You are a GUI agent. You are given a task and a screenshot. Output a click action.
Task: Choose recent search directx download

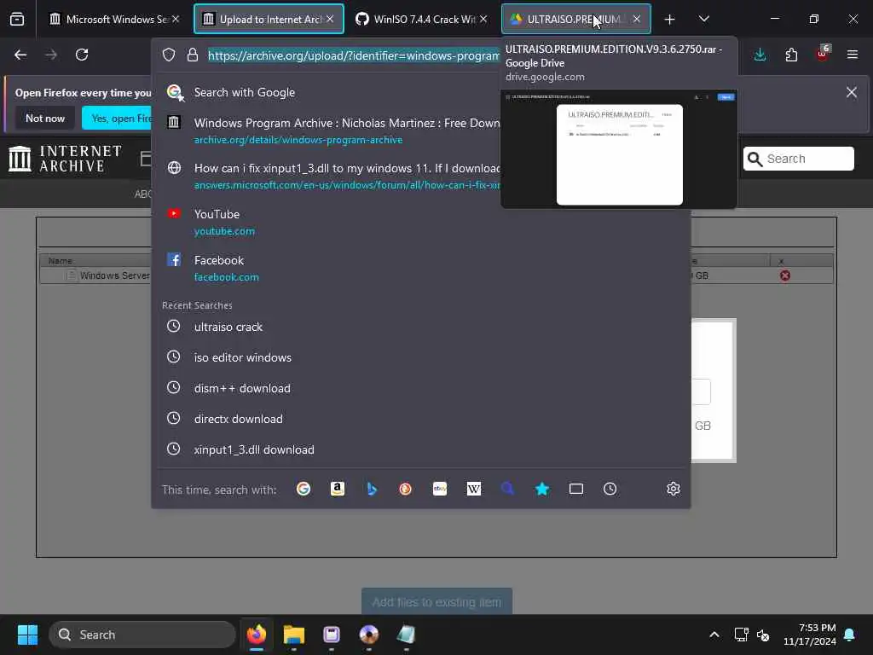point(423,419)
